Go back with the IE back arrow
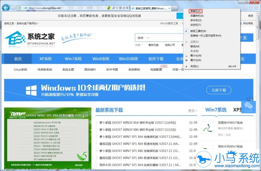The width and height of the screenshot is (261, 171). [x=6, y=8]
